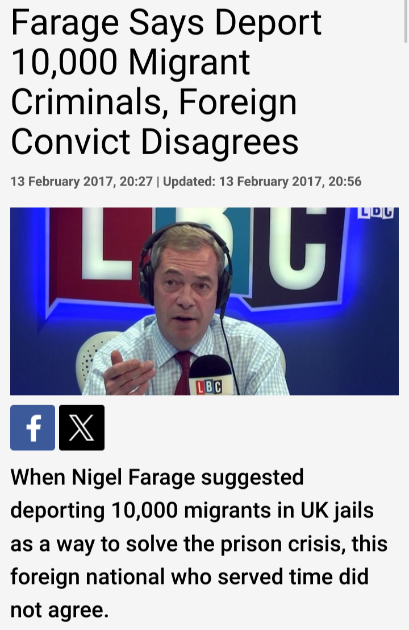
Task: Click 'Convict Disagrees' in the headline
Action: (155, 142)
